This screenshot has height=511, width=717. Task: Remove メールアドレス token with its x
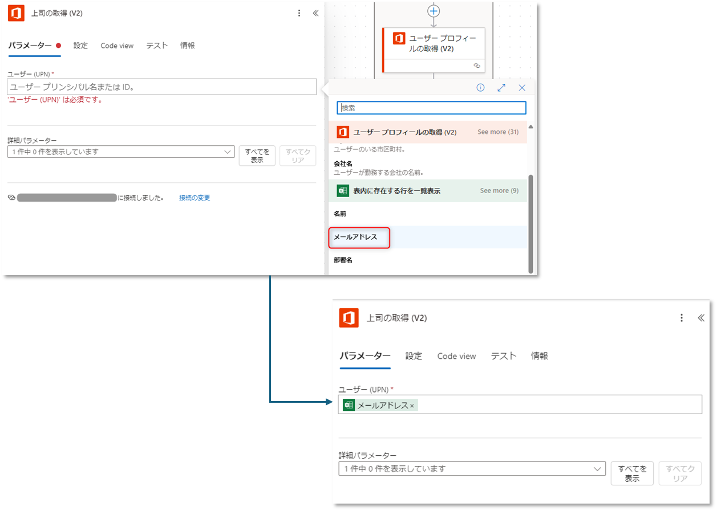coord(412,406)
